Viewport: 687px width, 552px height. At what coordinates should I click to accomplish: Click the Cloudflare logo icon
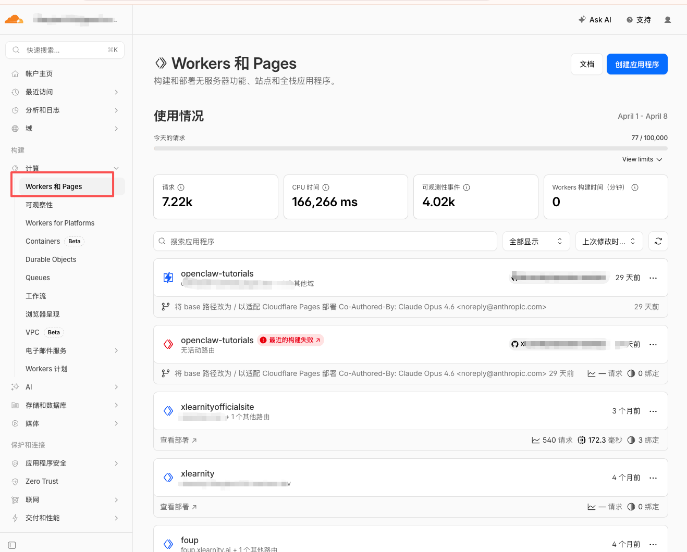pos(14,20)
